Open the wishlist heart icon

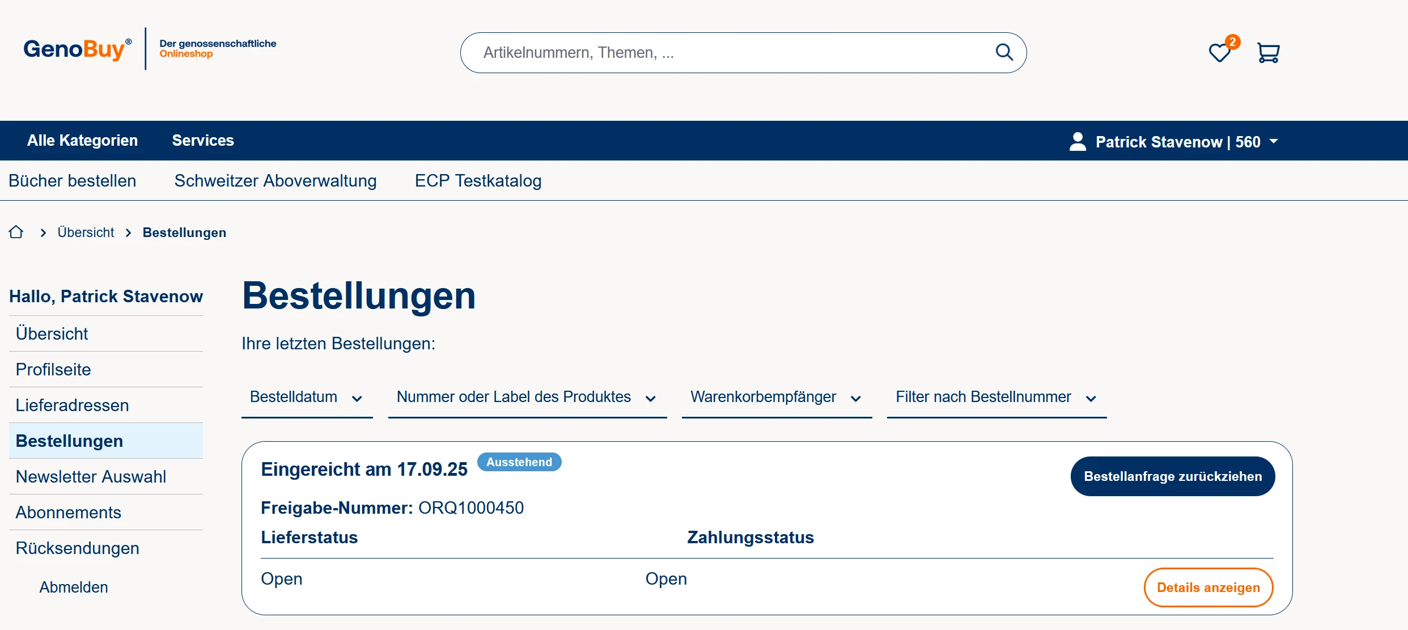tap(1219, 53)
